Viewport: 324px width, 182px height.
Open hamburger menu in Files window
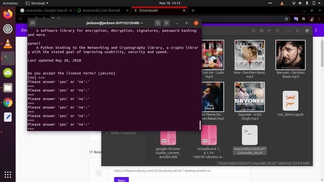point(277,30)
